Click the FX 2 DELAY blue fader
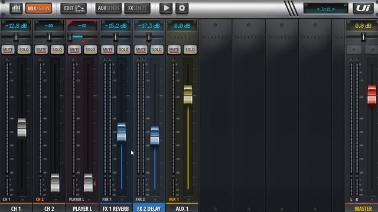The image size is (378, 212). 155,136
